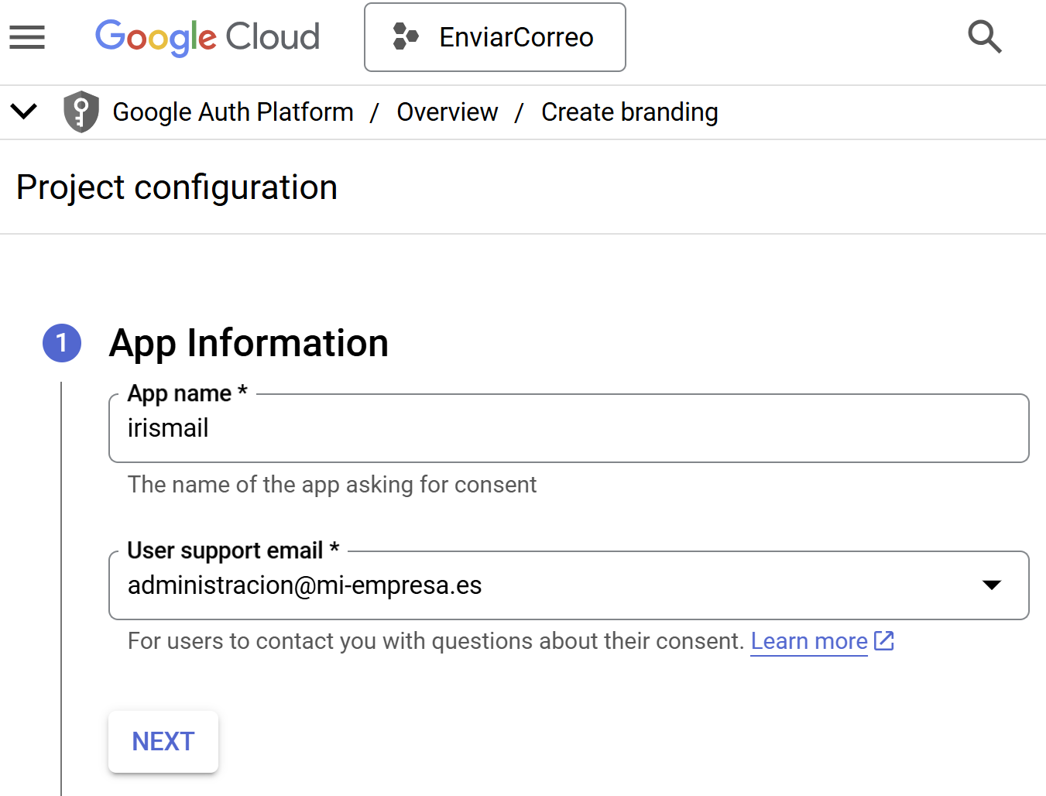This screenshot has width=1046, height=796.
Task: Select the step 1 circle indicator
Action: click(x=62, y=343)
